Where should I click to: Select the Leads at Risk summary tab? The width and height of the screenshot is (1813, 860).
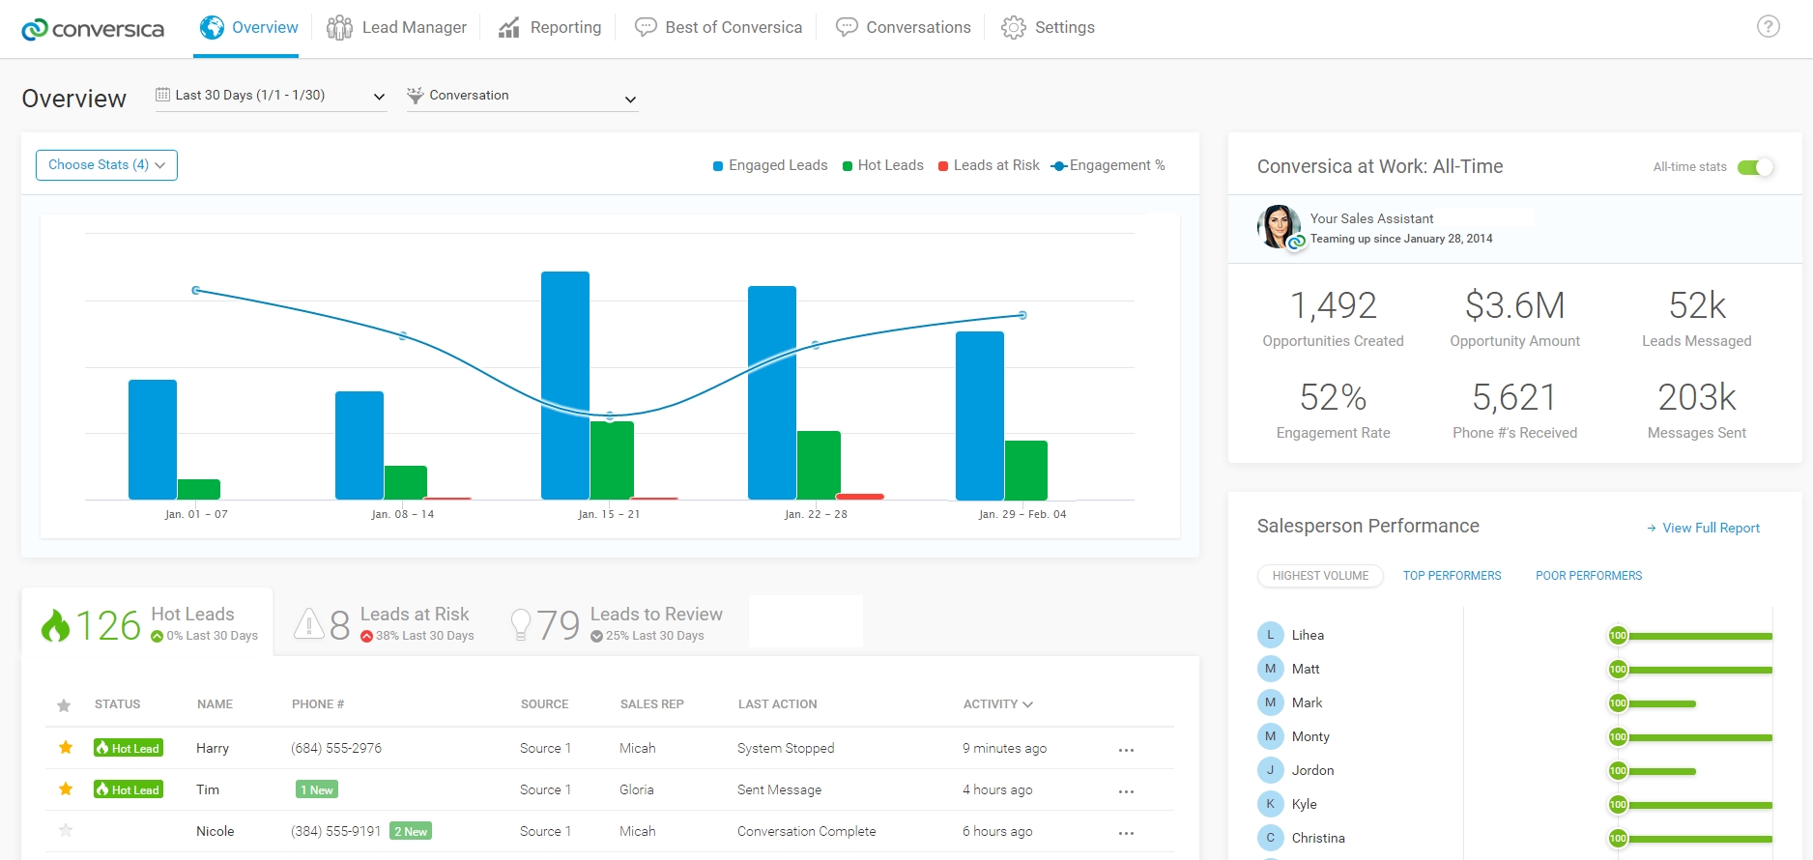point(385,623)
